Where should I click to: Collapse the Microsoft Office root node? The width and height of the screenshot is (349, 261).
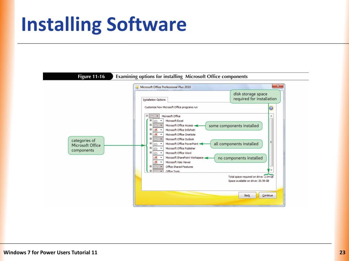point(147,116)
